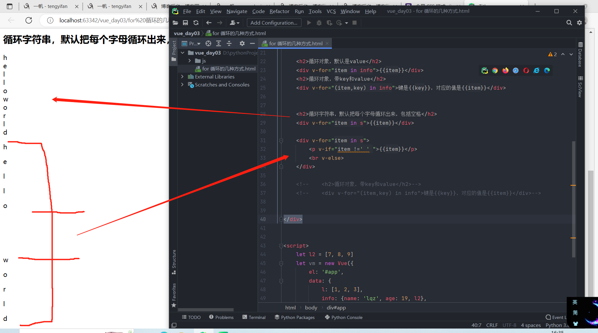Open the VCS menu
The image size is (598, 333).
click(331, 11)
